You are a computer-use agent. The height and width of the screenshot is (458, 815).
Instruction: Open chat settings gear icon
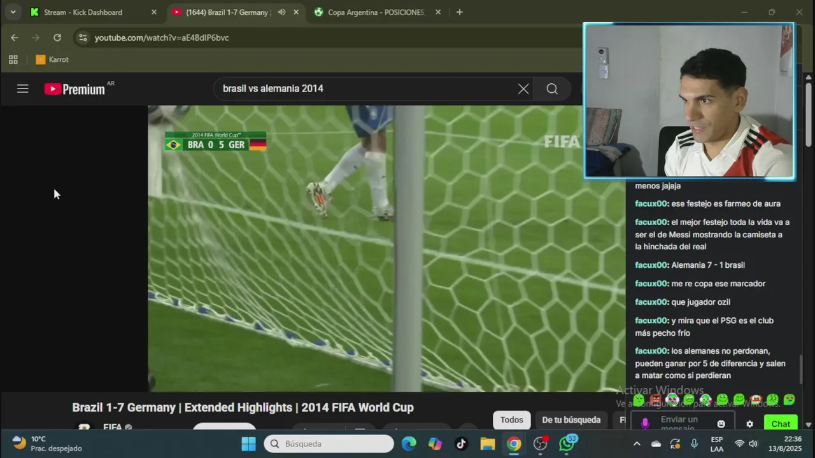tap(749, 424)
